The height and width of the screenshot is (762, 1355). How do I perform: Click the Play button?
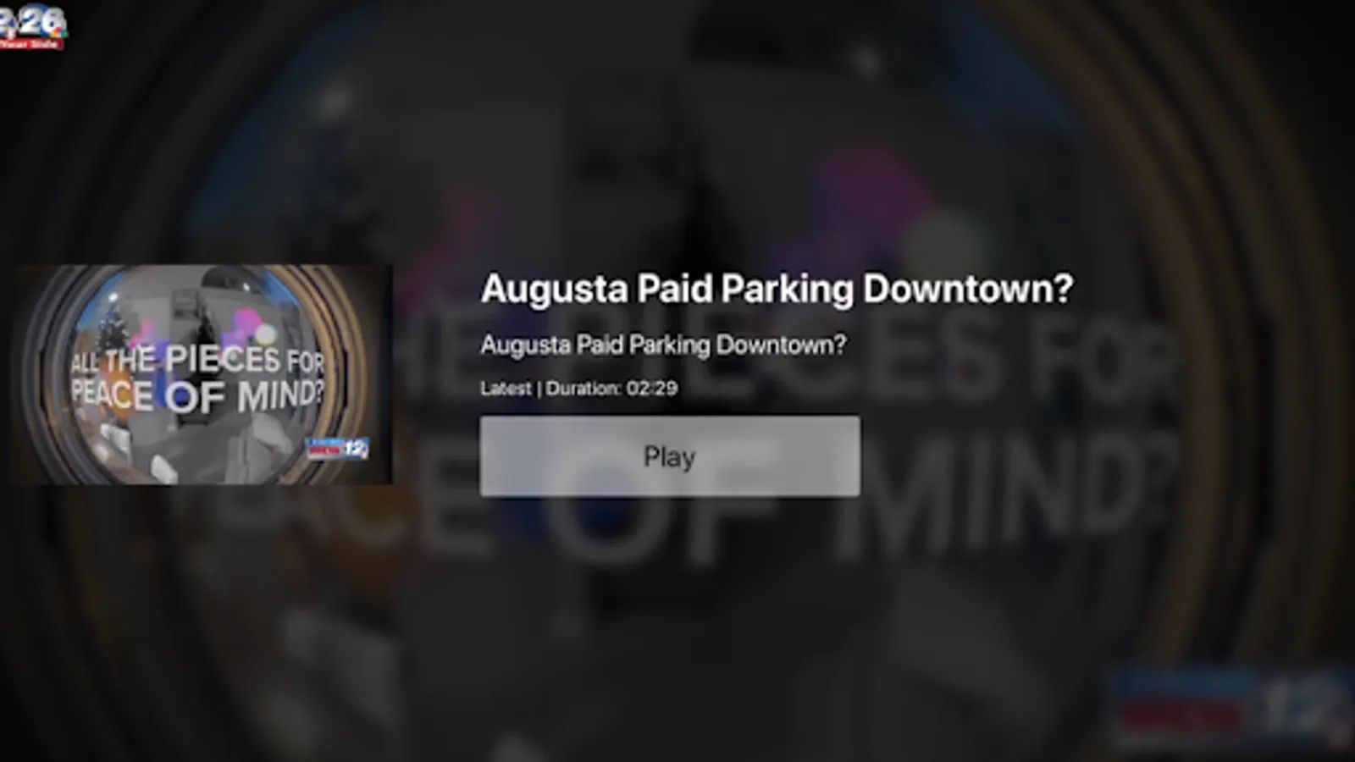coord(670,456)
